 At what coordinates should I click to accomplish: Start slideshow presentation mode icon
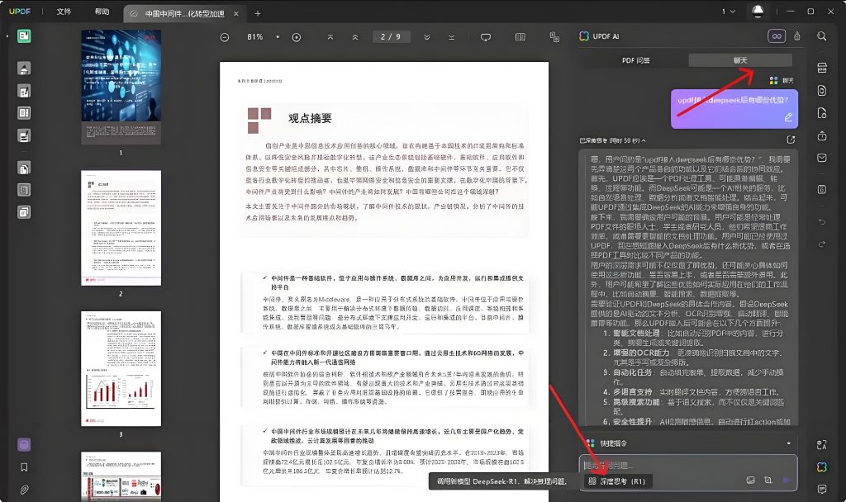[486, 37]
